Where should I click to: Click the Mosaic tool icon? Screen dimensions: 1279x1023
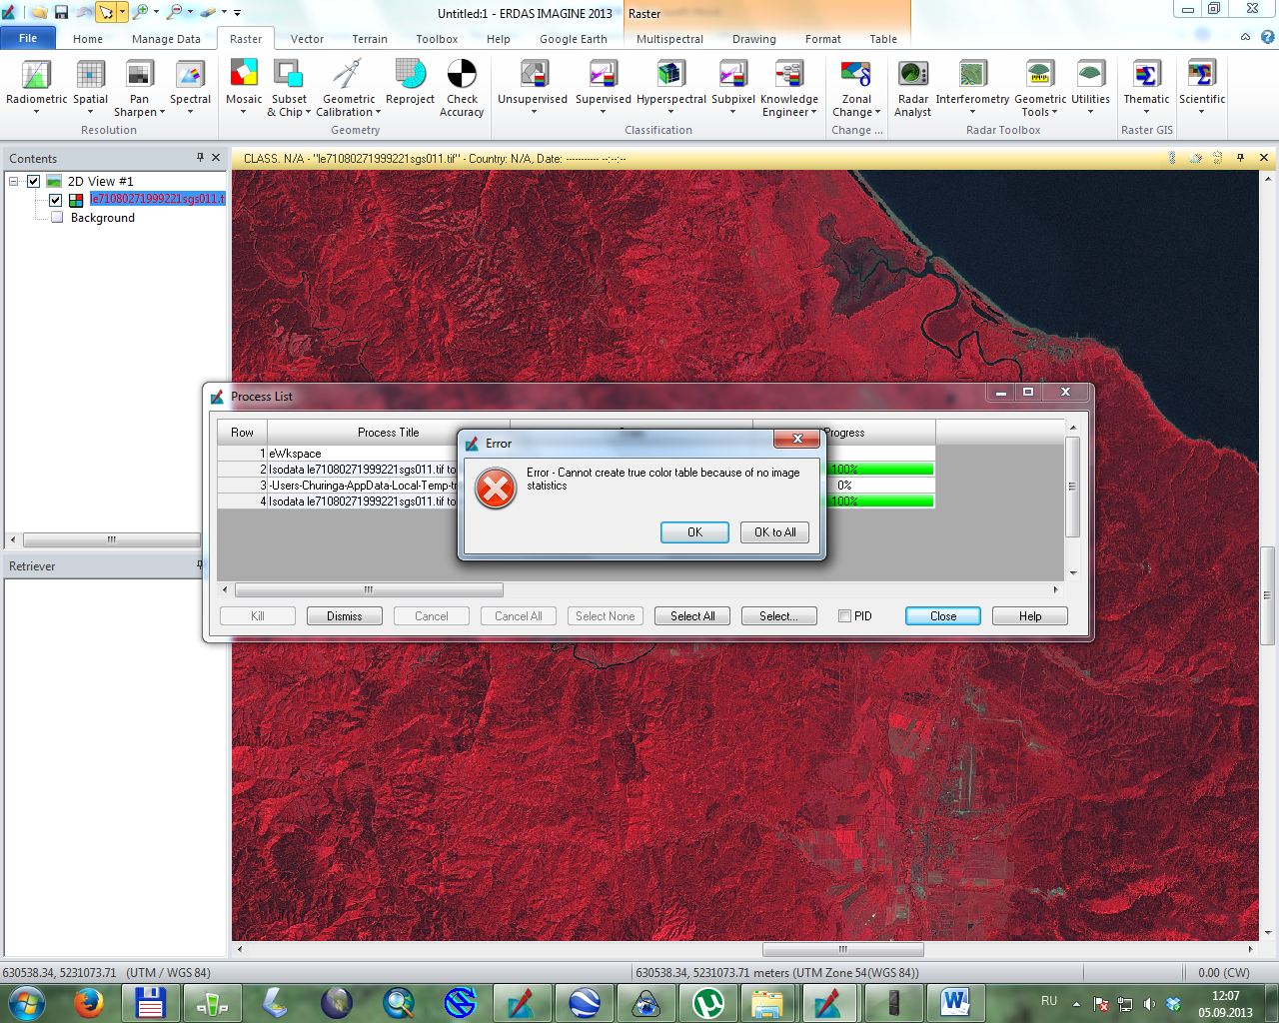(x=244, y=76)
